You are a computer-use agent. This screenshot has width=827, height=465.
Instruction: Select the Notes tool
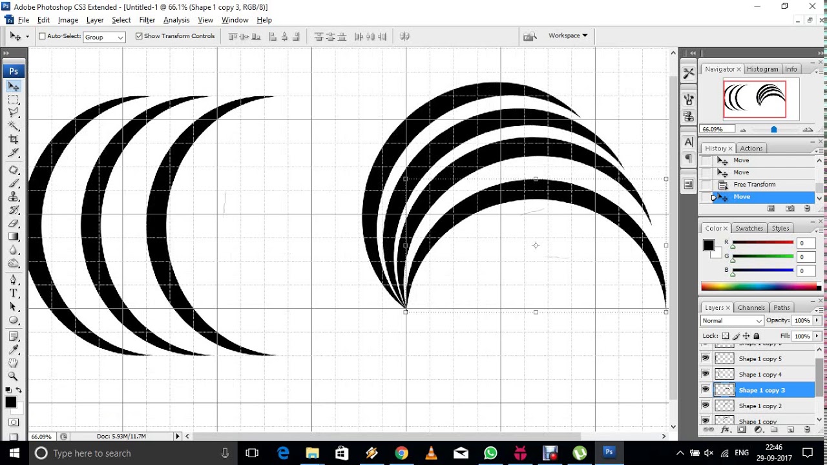[14, 336]
